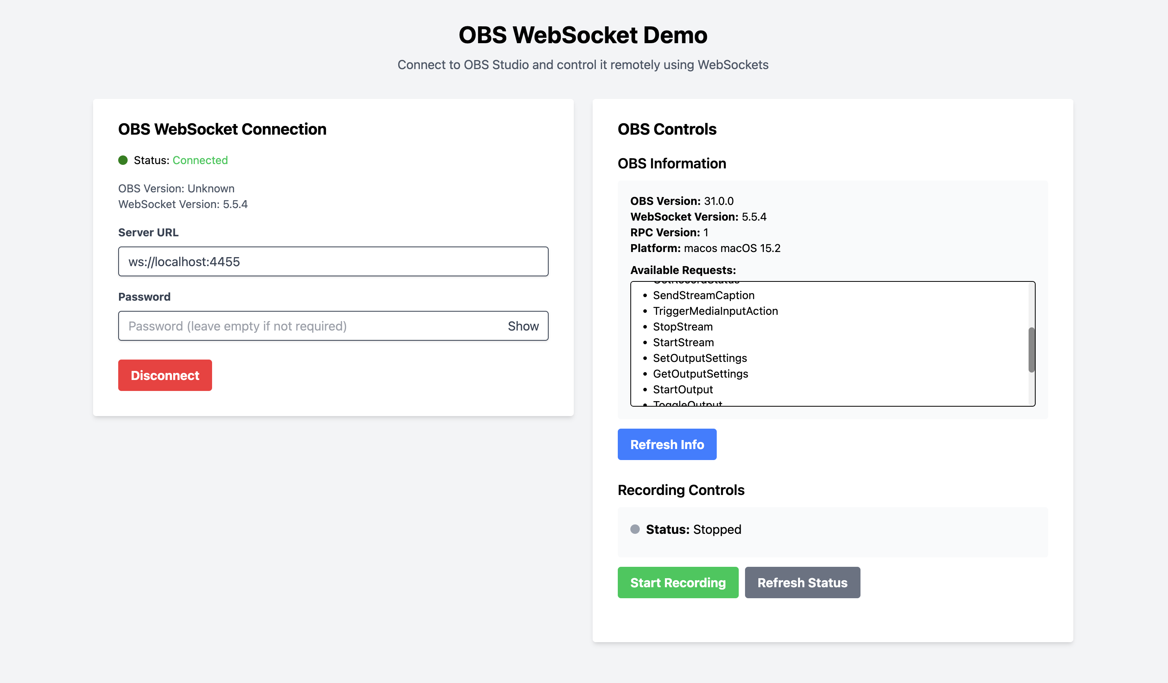
Task: Select StopStream in the Available Requests list
Action: point(683,327)
